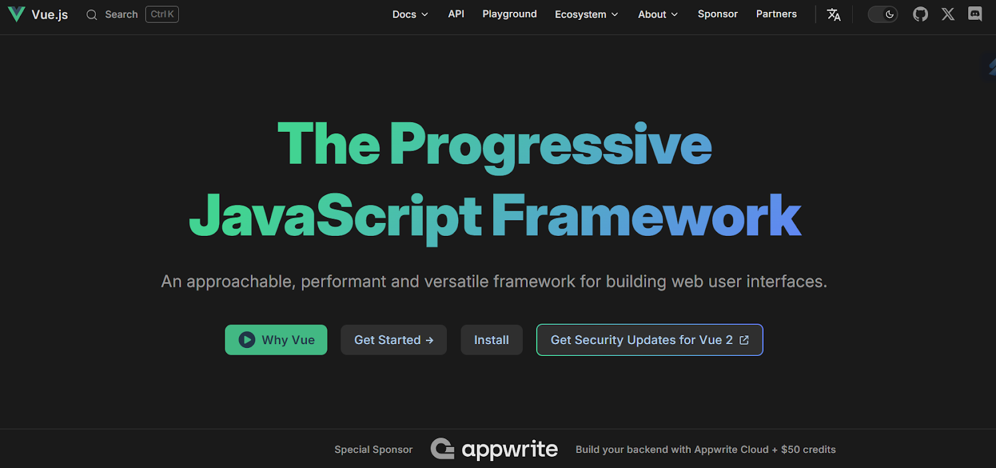Click the Get Started button
The width and height of the screenshot is (996, 468).
coord(393,340)
